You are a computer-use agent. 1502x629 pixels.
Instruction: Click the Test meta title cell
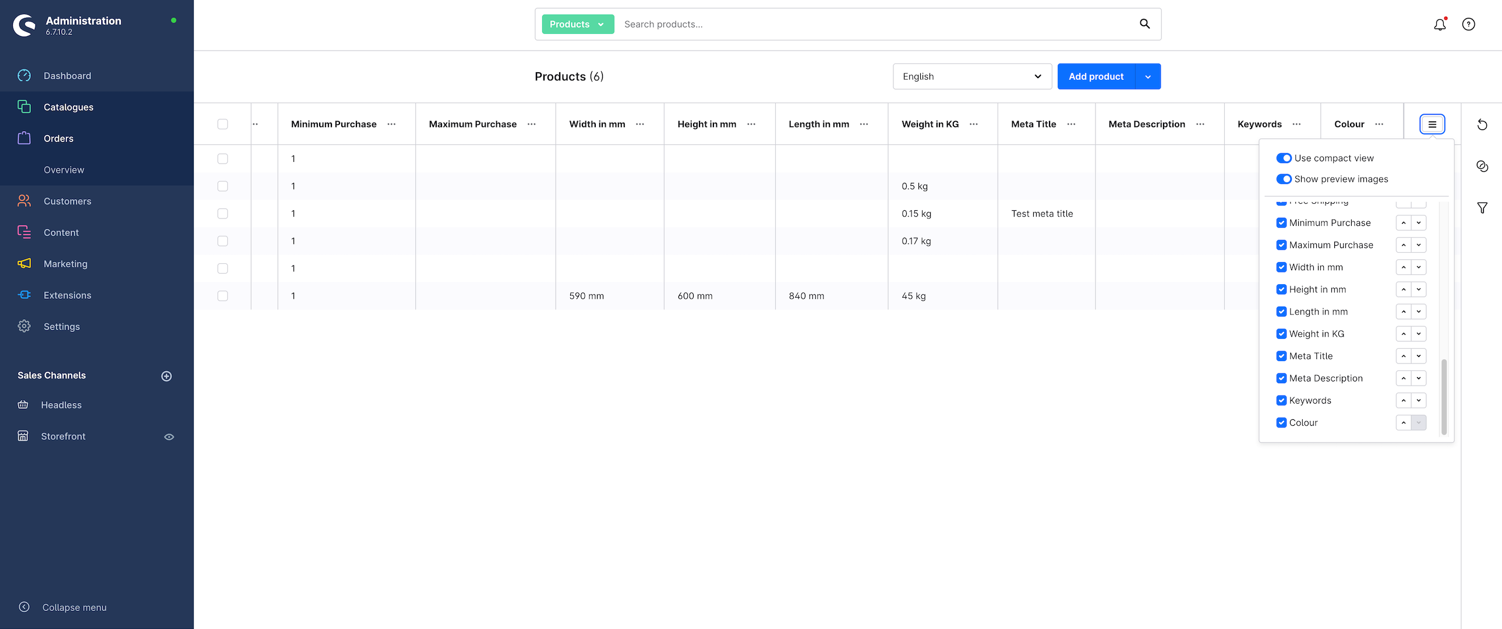pyautogui.click(x=1046, y=213)
